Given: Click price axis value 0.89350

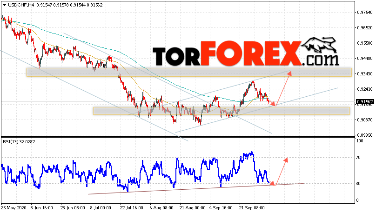Looking at the screenshot, I should click(364, 135).
